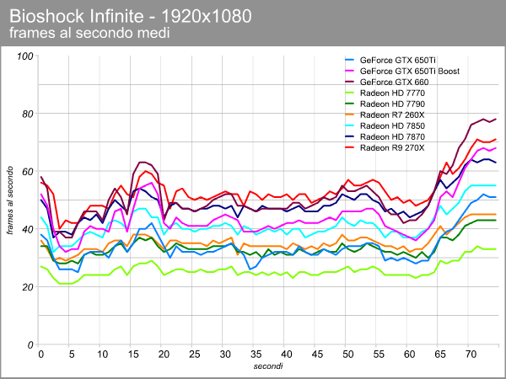506x379 pixels.
Task: Click the orange swatch beside Radeon R7 260X
Action: click(349, 115)
